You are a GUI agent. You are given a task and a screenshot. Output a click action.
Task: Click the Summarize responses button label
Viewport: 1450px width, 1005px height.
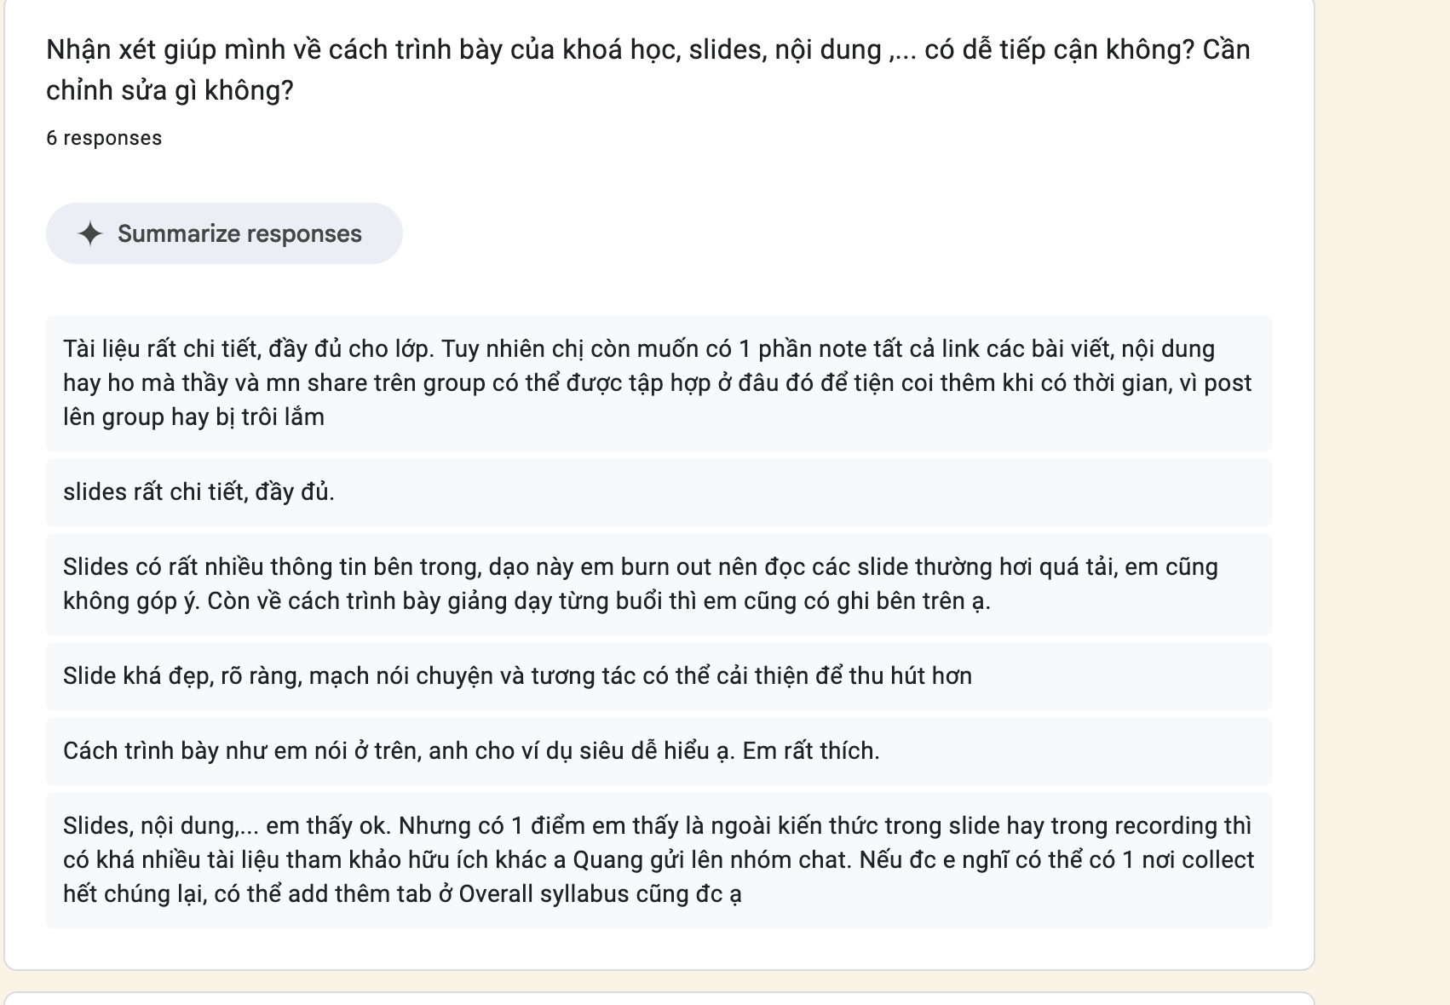click(239, 233)
